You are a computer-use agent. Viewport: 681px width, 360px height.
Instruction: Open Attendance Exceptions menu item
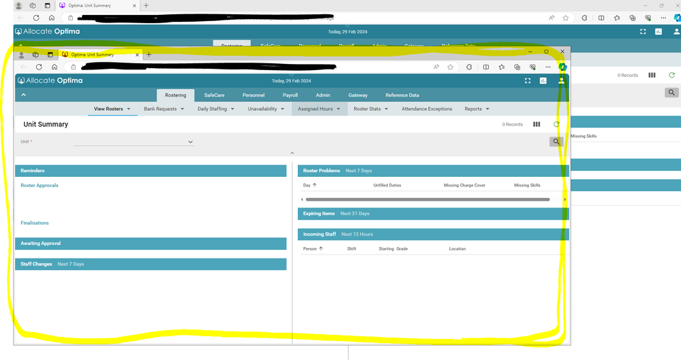coord(427,109)
